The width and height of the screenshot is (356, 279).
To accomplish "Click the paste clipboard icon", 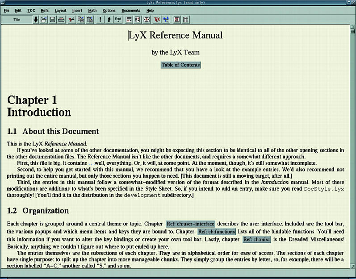I will 90,20.
